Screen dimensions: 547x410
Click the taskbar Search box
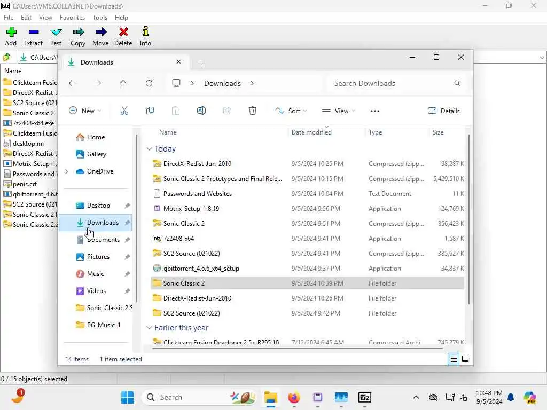coord(200,397)
